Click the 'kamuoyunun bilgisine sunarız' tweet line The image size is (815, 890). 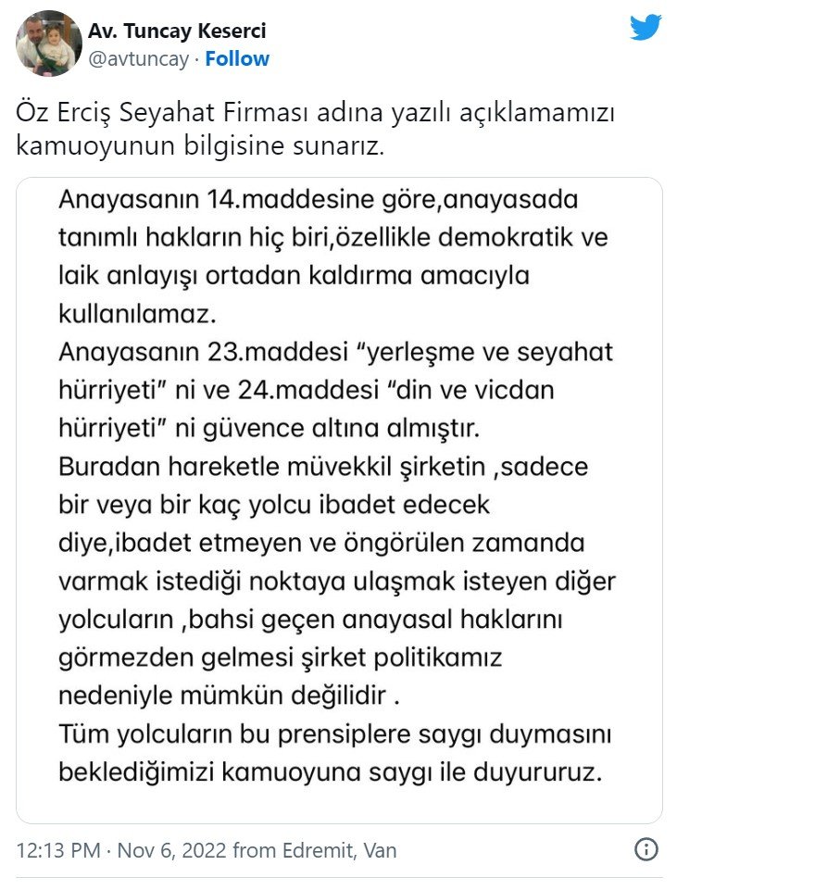(x=199, y=146)
